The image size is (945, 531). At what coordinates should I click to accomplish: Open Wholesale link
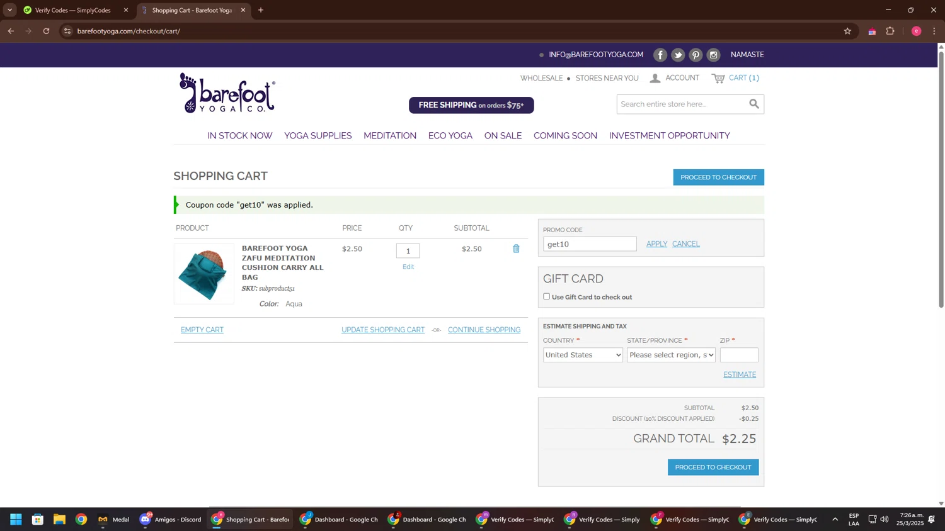(541, 78)
